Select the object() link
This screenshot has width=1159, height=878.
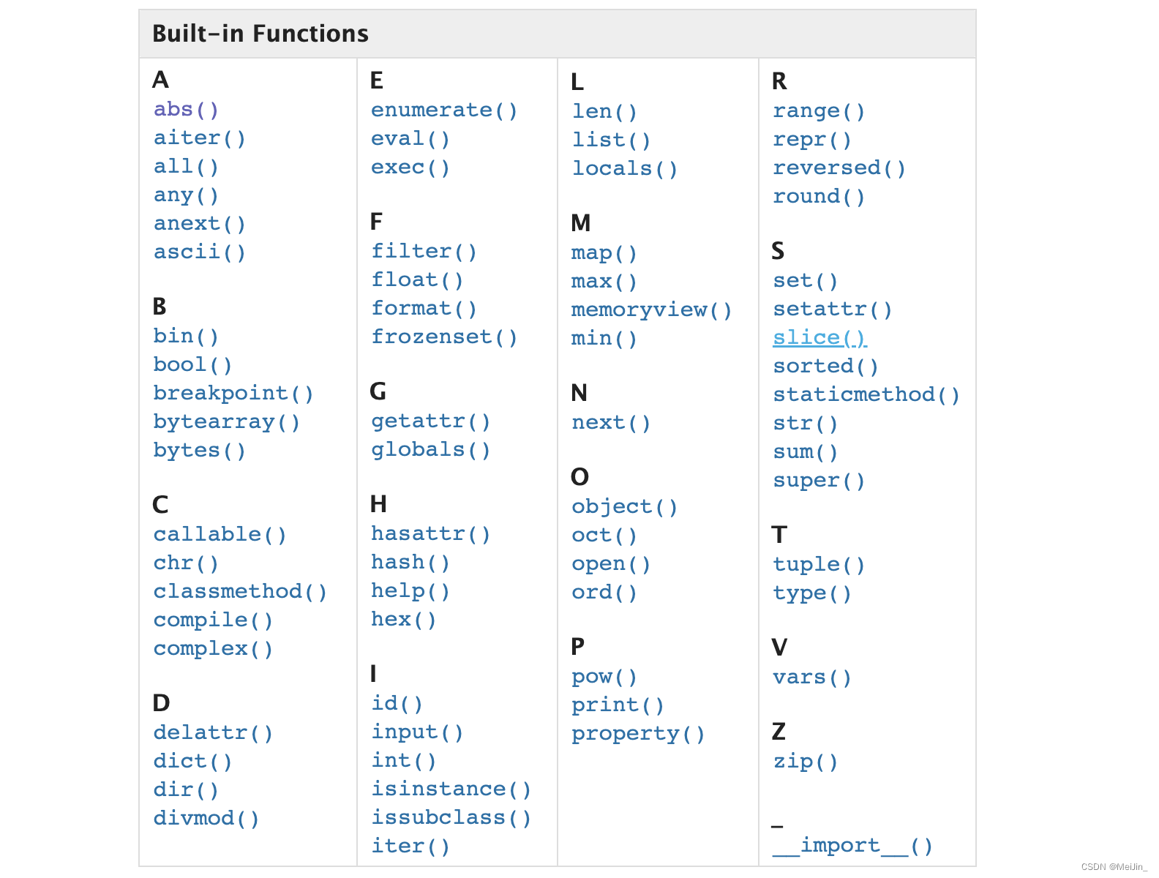pos(624,507)
